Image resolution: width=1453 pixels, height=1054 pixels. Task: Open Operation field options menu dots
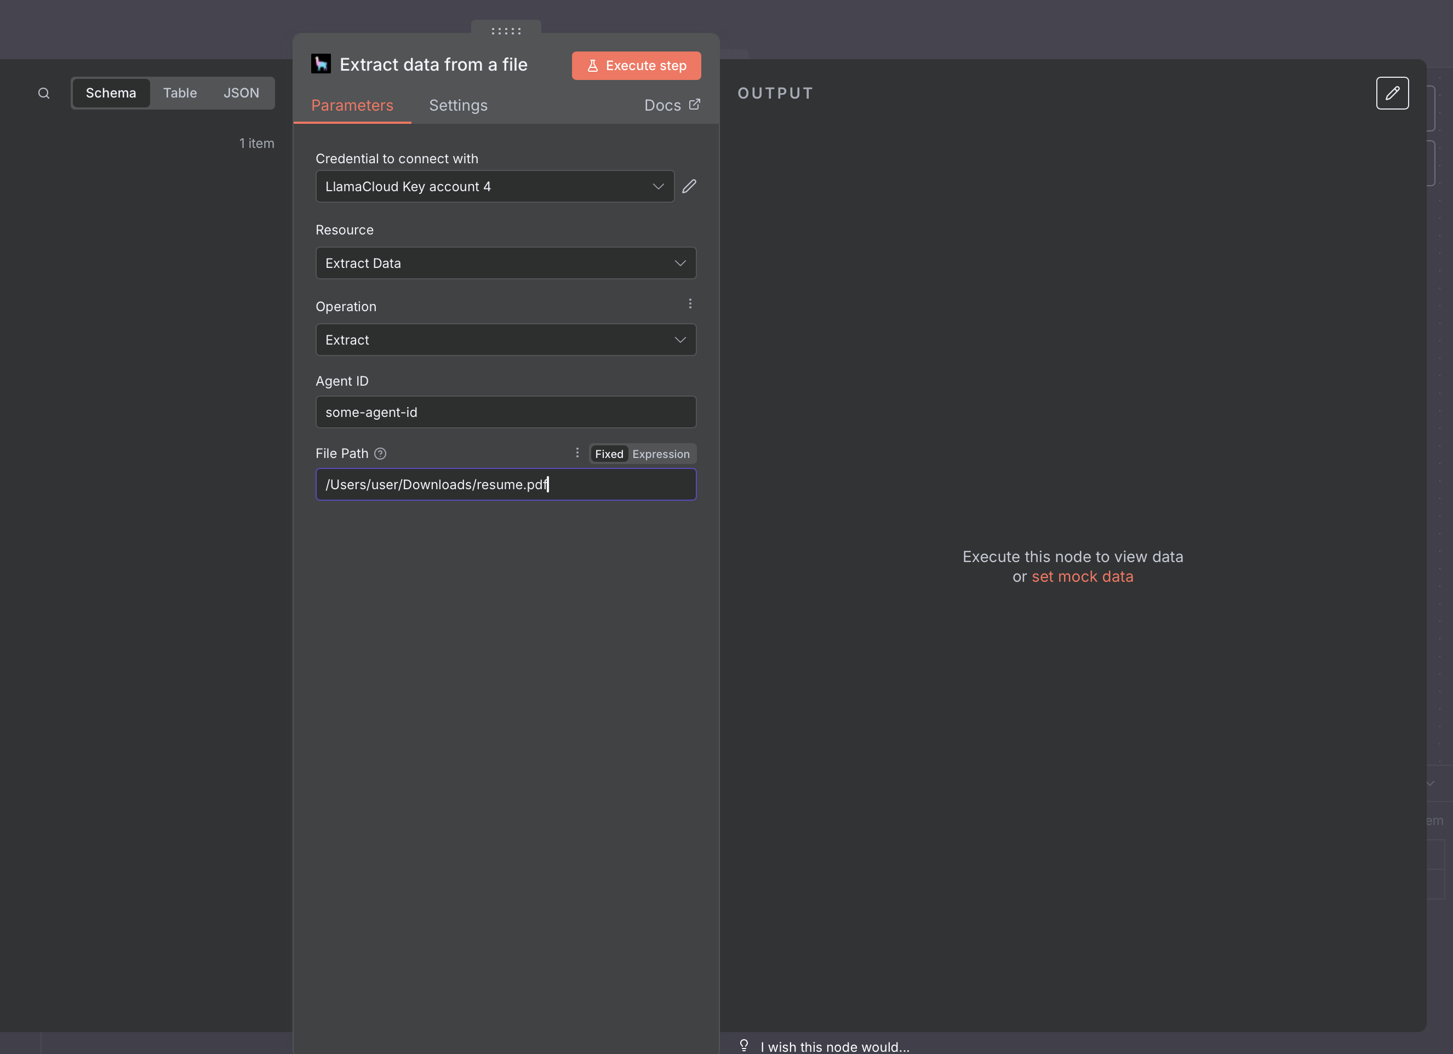(x=690, y=303)
